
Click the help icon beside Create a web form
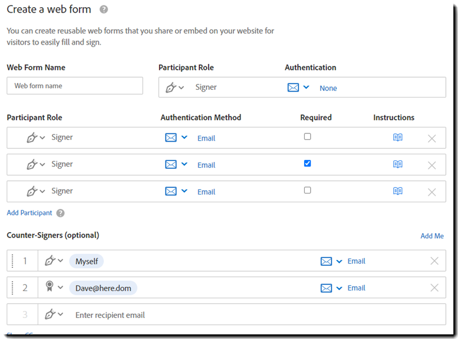103,10
